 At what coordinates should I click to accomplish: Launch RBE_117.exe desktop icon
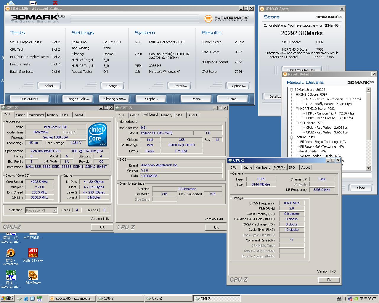click(33, 255)
